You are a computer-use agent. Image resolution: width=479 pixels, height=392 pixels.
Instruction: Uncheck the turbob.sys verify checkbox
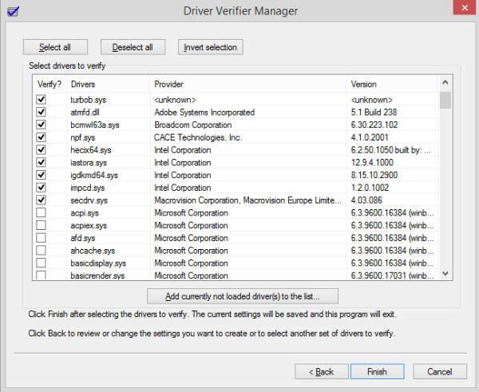click(x=42, y=100)
